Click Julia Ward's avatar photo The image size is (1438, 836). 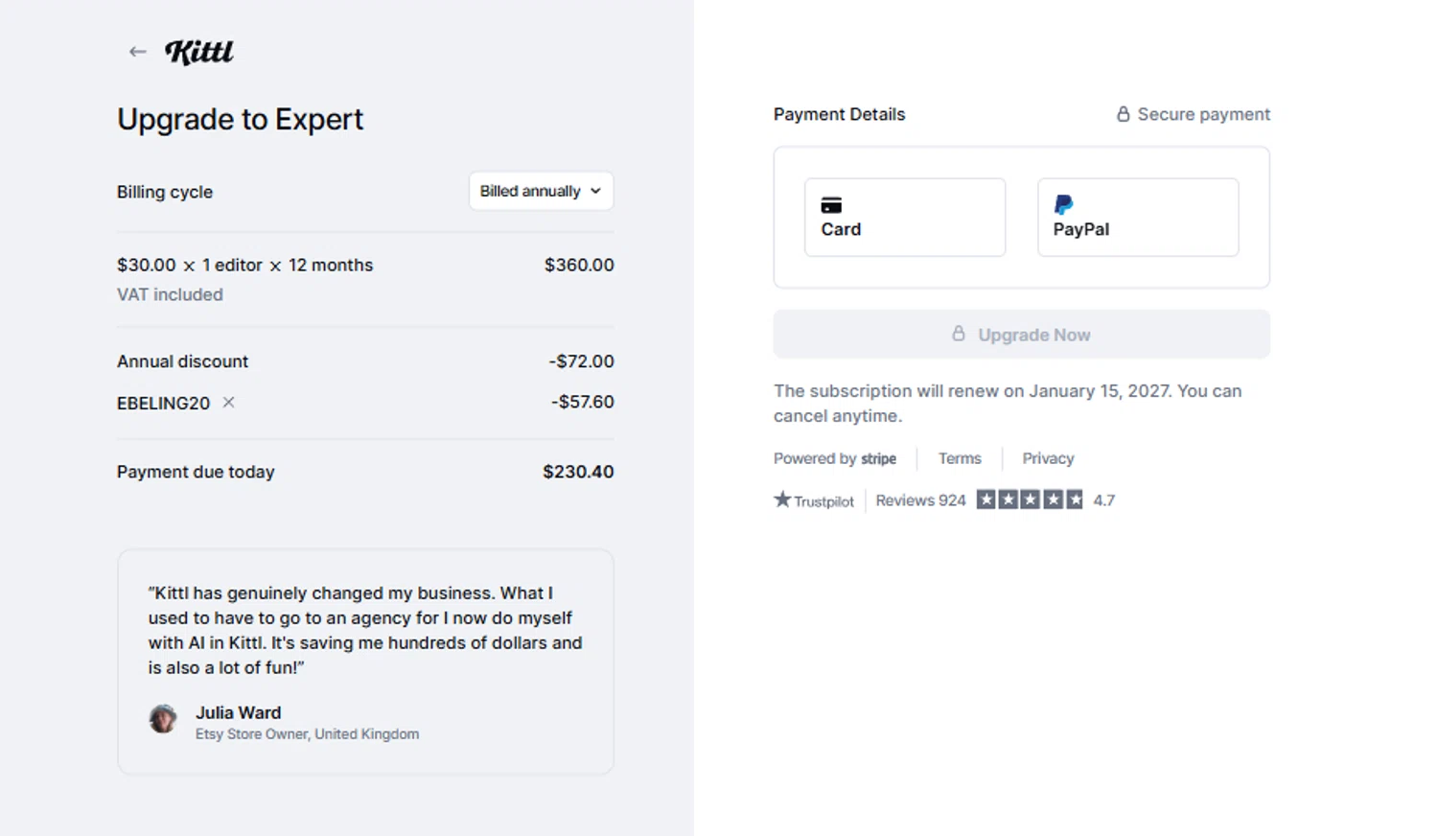coord(163,719)
